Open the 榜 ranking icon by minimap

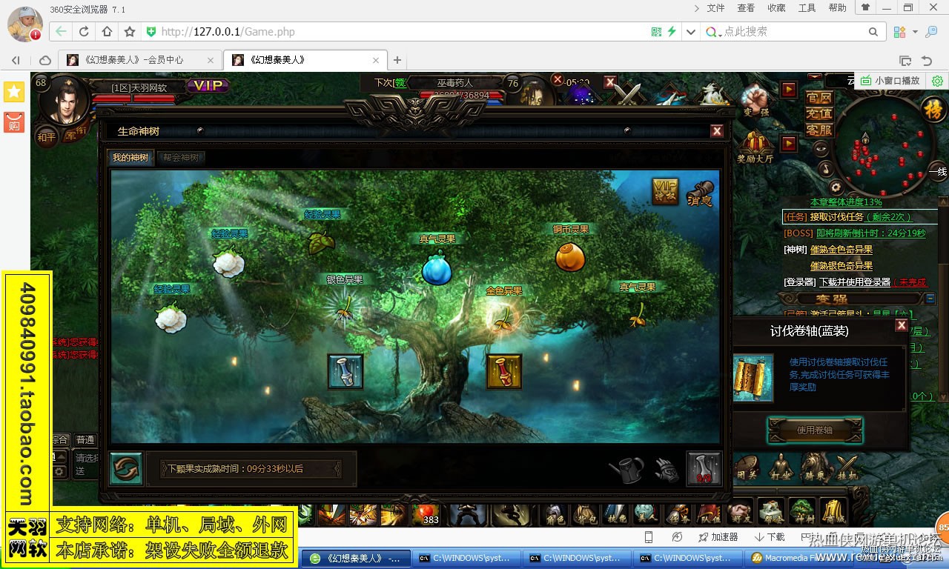[933, 110]
